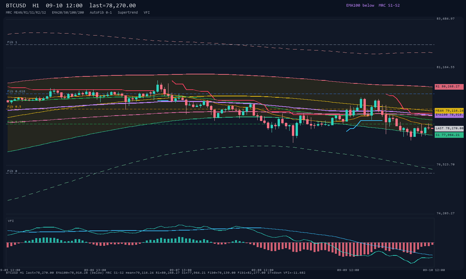Click the purple EMA100 price tag

click(x=449, y=115)
